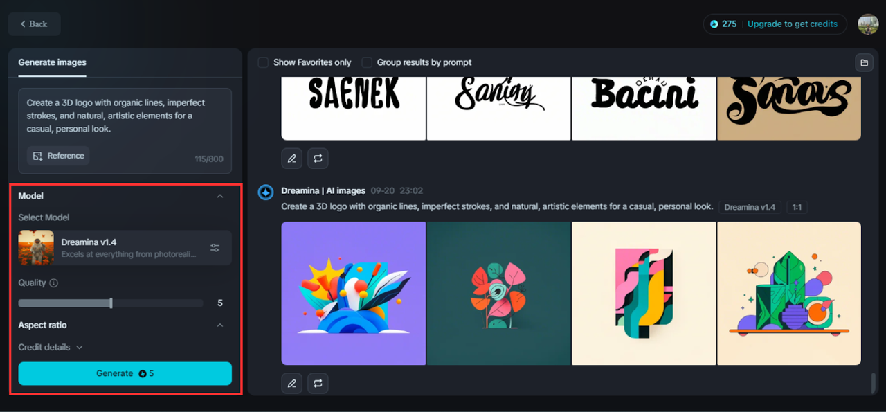Open the SAENEK logo thumbnail
The image size is (886, 412).
(354, 108)
